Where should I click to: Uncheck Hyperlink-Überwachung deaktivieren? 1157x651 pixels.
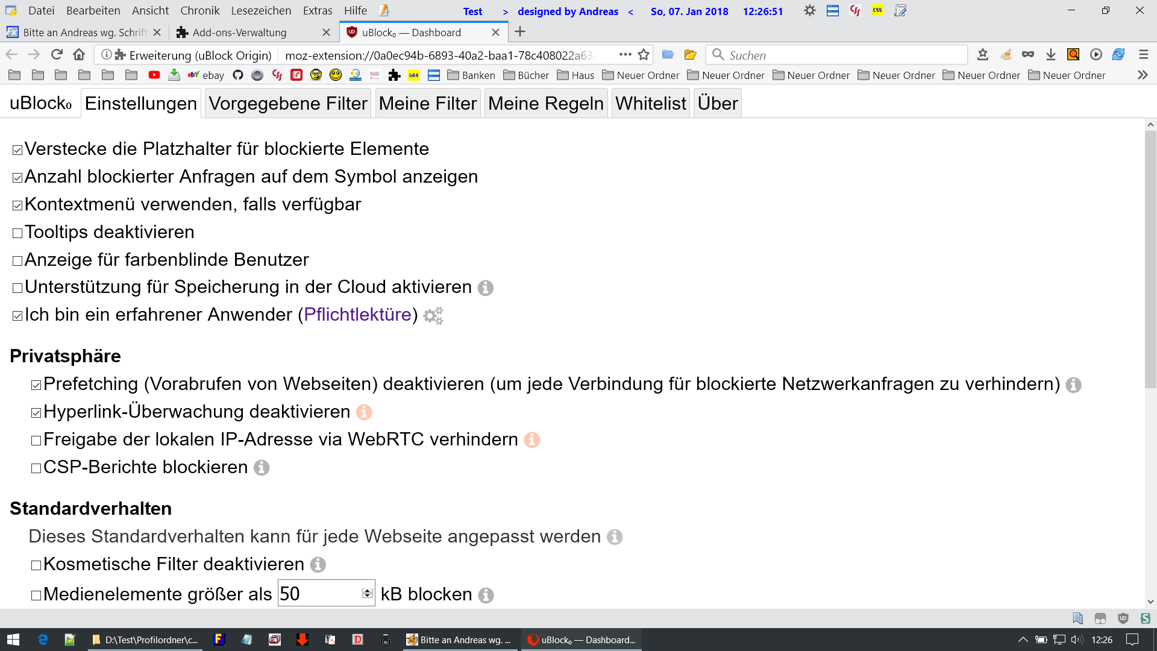(36, 413)
